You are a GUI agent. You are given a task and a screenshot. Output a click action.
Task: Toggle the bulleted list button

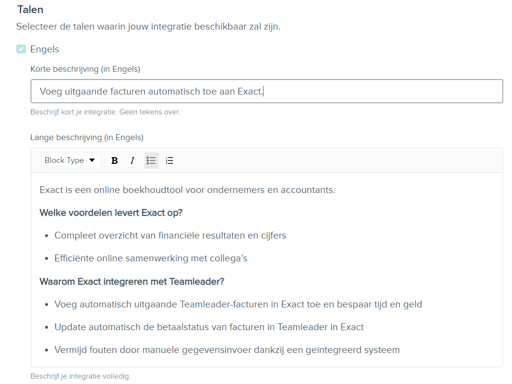click(x=151, y=160)
